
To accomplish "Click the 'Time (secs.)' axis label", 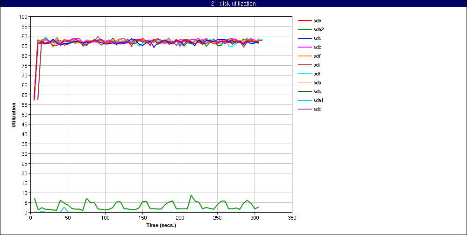I will (161, 225).
